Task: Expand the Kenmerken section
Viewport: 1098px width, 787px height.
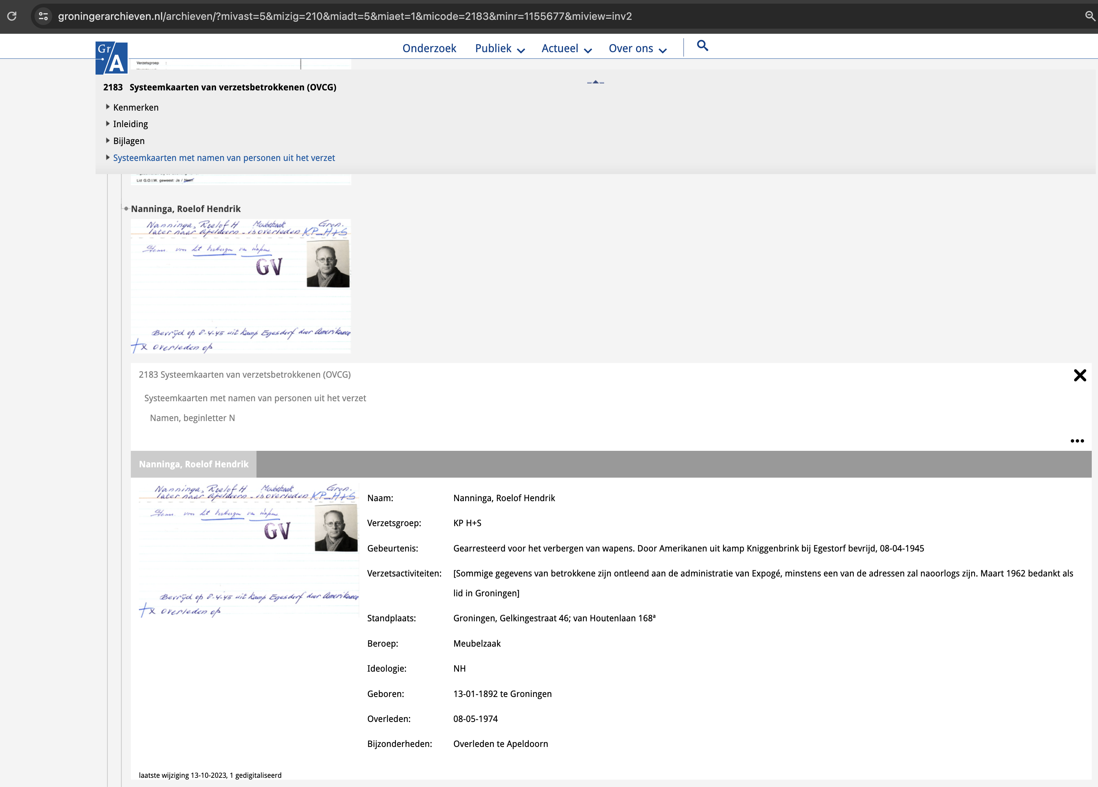Action: (136, 107)
